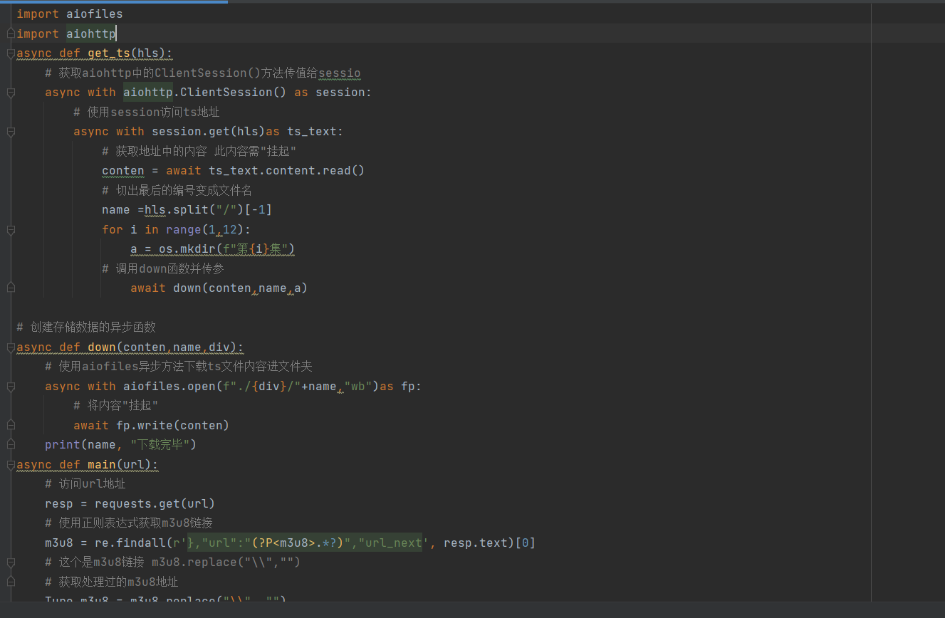This screenshot has width=945, height=618.
Task: Click 'aiofiles.open' in the async with line
Action: pyautogui.click(x=169, y=387)
